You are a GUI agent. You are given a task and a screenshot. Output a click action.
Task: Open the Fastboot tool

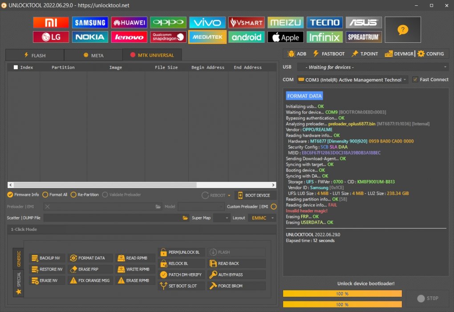point(329,53)
